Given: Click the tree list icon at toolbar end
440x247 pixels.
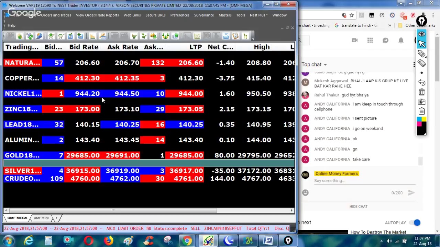Looking at the screenshot, I should (245, 36).
